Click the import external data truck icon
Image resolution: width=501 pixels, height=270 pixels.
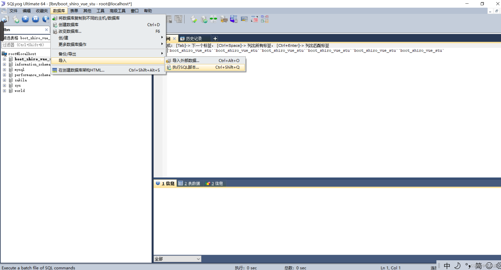click(224, 19)
